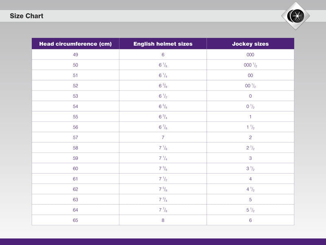The height and width of the screenshot is (245, 326).
Task: Click English helmet size '6 3/4'
Action: [x=163, y=117]
